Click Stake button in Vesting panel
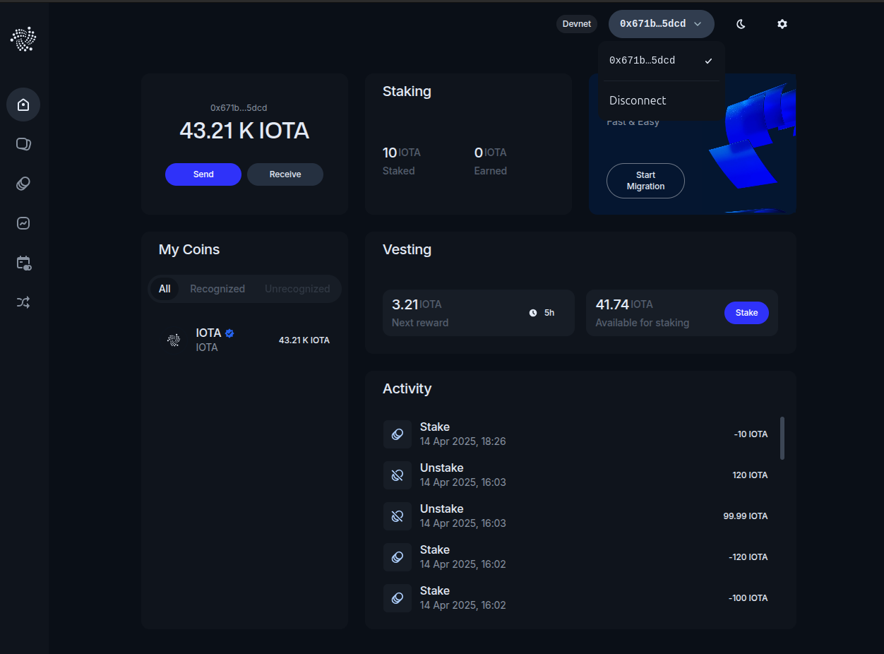 746,313
